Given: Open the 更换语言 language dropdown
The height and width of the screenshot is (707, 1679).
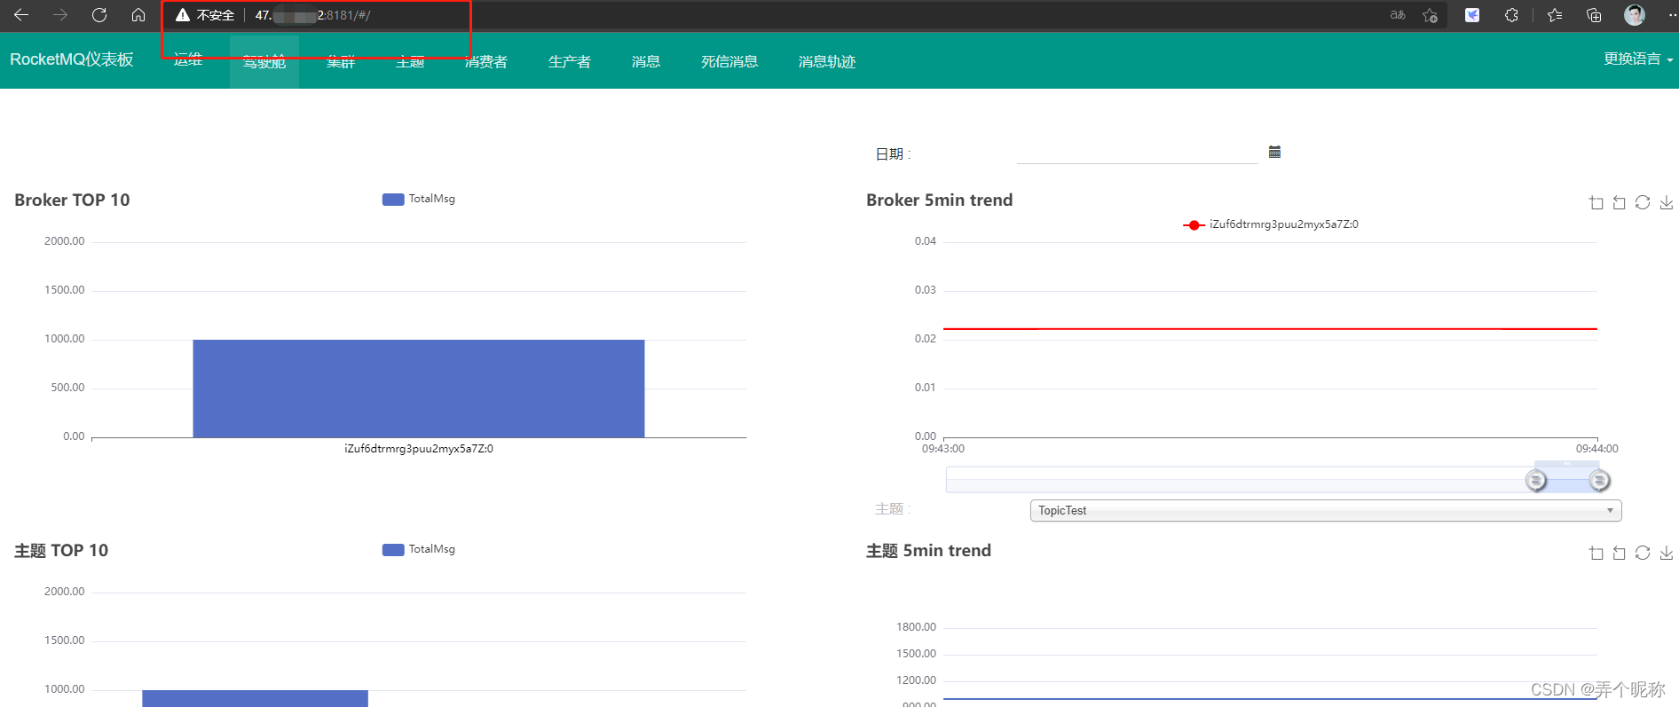Looking at the screenshot, I should click(1638, 59).
